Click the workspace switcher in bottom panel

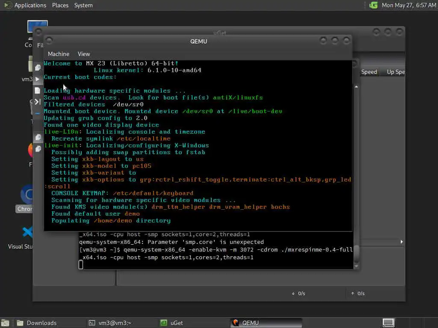[388, 323]
